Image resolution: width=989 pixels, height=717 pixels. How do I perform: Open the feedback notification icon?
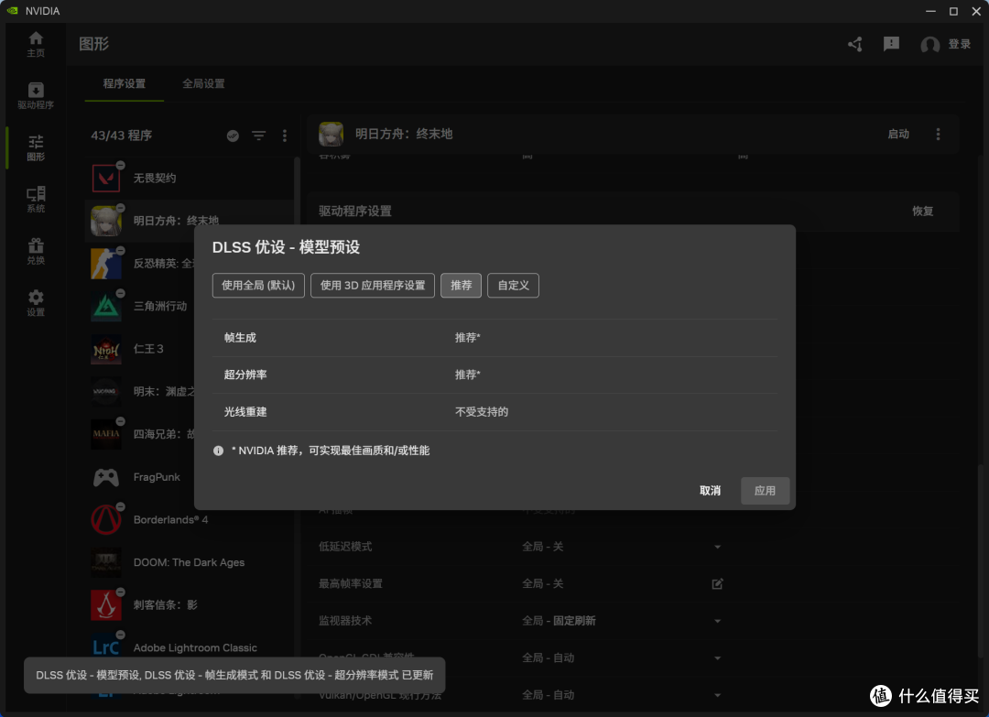pos(891,44)
